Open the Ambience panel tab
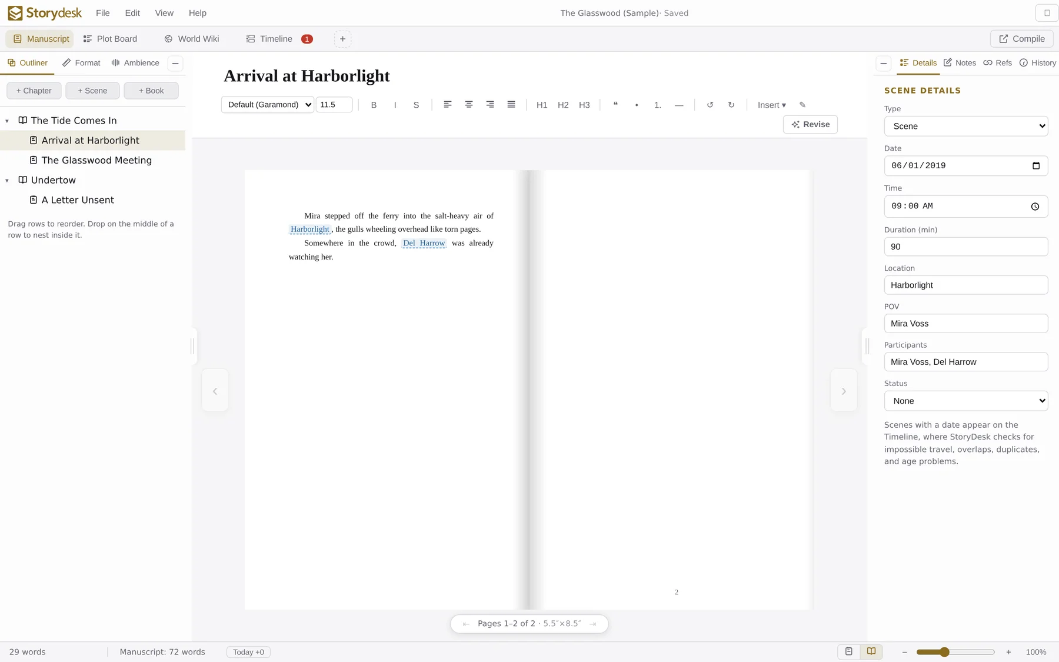1059x662 pixels. coord(135,63)
